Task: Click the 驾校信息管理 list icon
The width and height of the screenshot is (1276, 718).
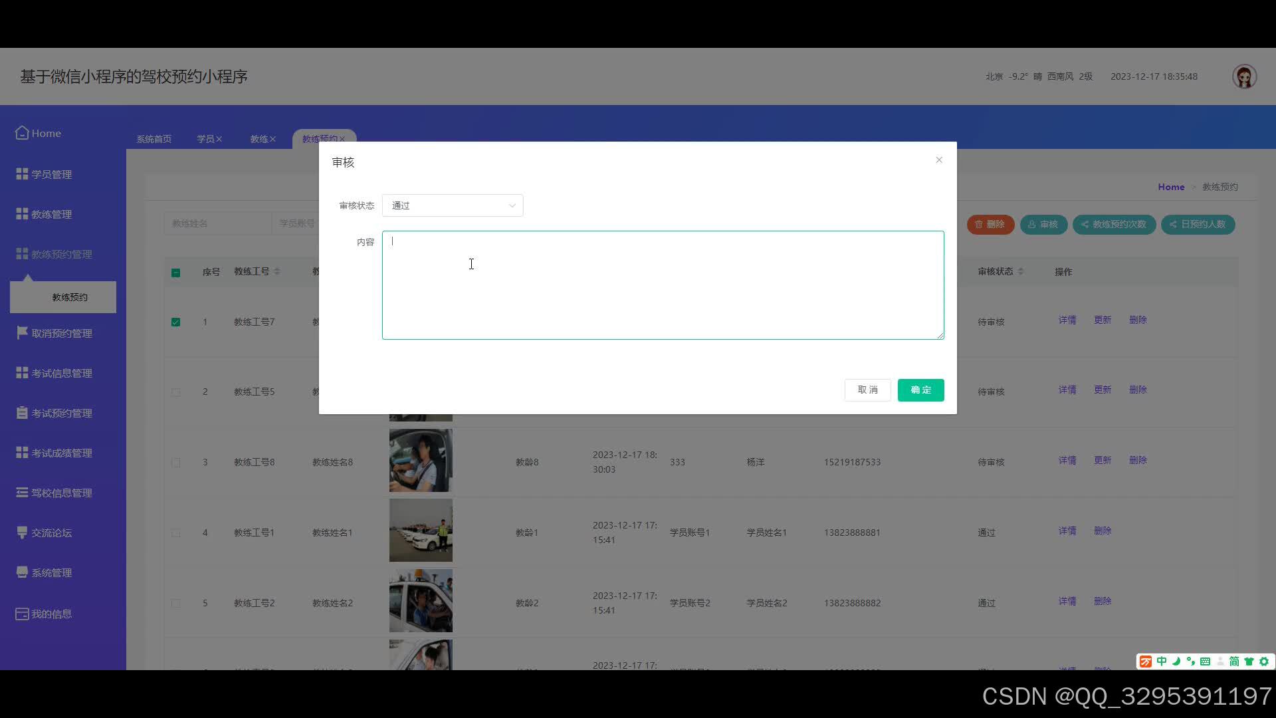Action: click(22, 493)
